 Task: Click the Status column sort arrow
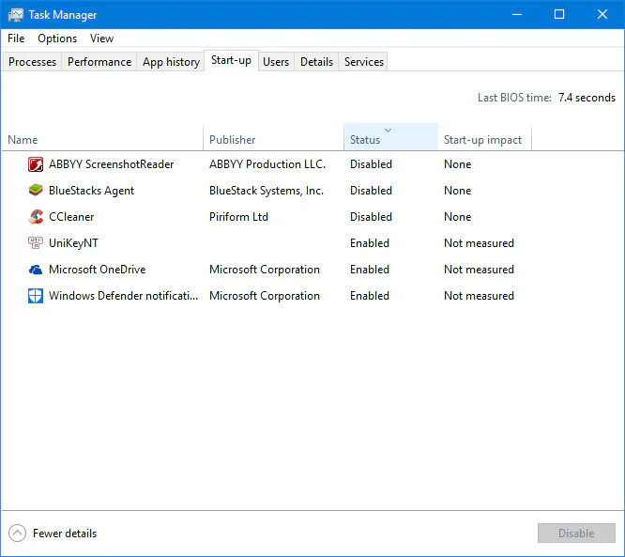[x=388, y=130]
